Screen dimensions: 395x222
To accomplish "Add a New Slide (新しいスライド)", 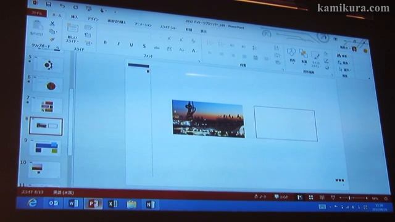I will 72,33.
